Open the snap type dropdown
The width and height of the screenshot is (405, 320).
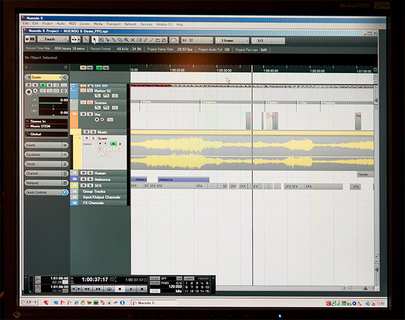[201, 40]
